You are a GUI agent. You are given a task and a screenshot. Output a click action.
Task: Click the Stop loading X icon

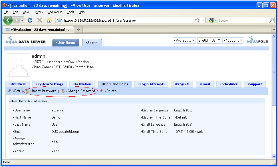(40, 20)
